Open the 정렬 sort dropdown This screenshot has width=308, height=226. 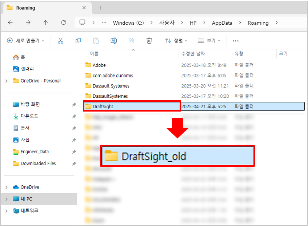176,41
